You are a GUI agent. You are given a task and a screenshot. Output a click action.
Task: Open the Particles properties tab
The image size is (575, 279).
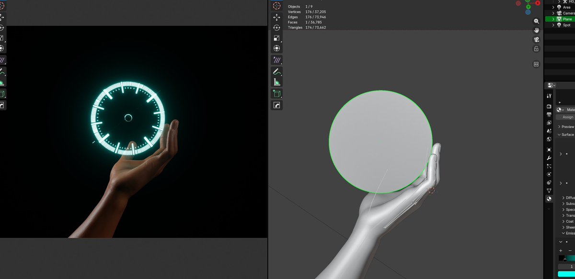pyautogui.click(x=549, y=166)
